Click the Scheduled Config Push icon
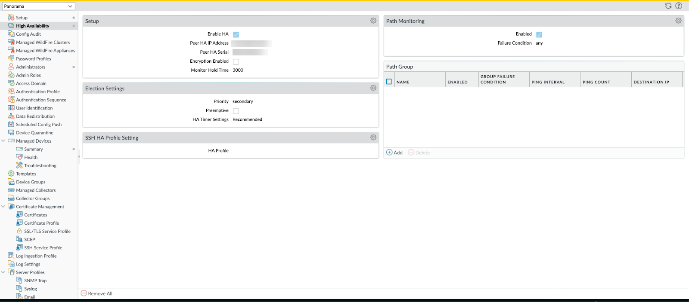689x302 pixels. pos(11,124)
